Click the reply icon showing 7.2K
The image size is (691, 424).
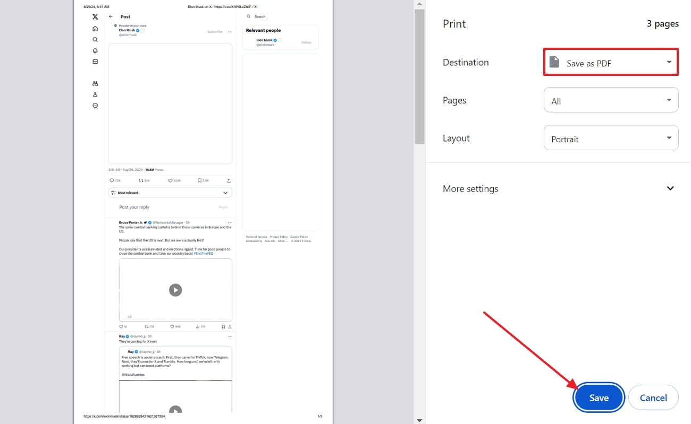tap(112, 180)
